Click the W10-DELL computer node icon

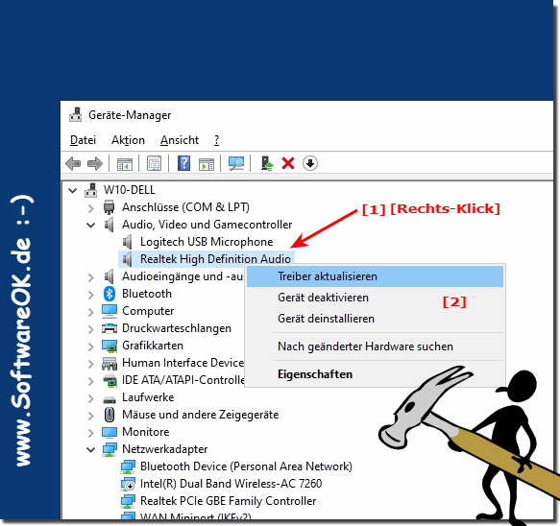(90, 190)
